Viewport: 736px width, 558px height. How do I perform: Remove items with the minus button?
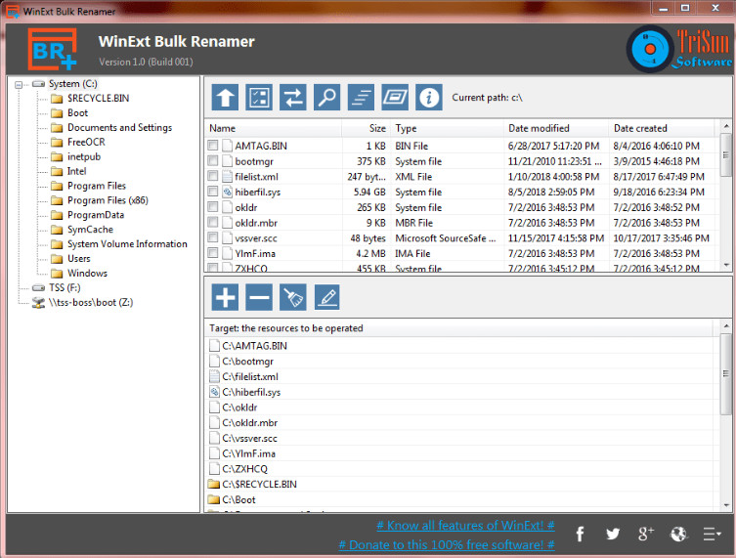tap(259, 297)
